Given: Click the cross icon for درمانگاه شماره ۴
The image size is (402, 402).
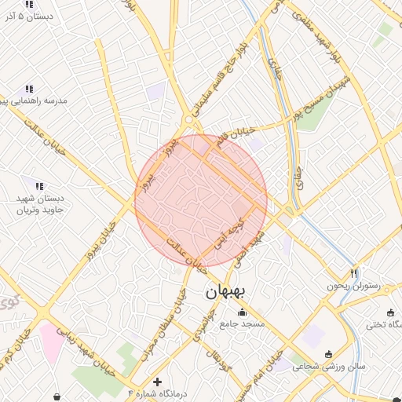Looking at the screenshot, I should [x=157, y=382].
